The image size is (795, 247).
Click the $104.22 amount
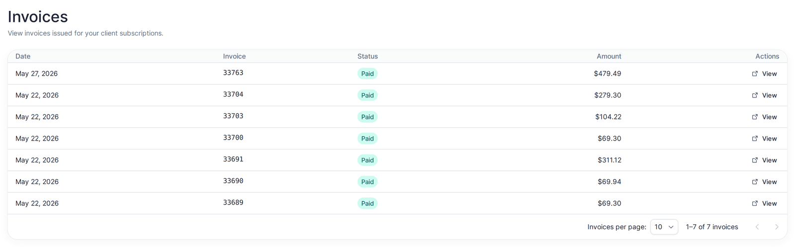[608, 117]
